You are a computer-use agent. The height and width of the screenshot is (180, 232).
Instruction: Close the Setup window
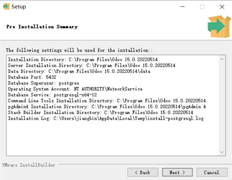click(222, 7)
